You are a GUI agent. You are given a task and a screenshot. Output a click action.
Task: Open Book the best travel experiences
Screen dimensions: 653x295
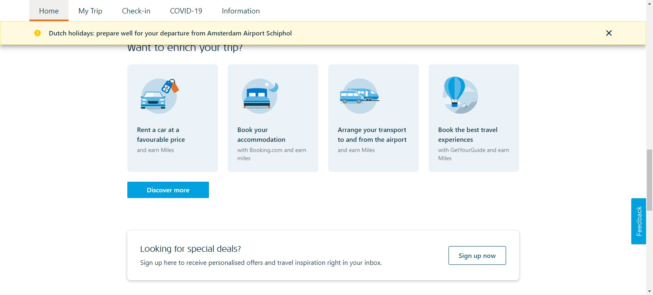pyautogui.click(x=468, y=134)
